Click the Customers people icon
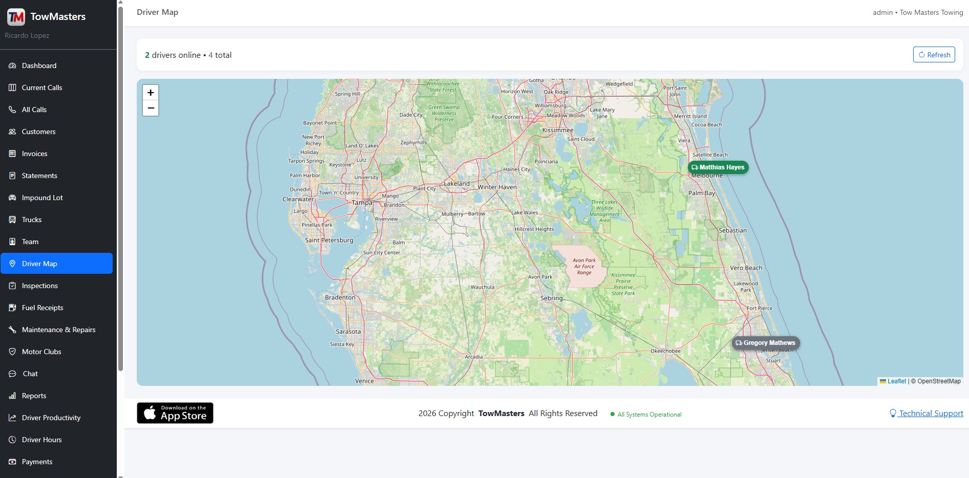The height and width of the screenshot is (478, 969). (x=12, y=132)
